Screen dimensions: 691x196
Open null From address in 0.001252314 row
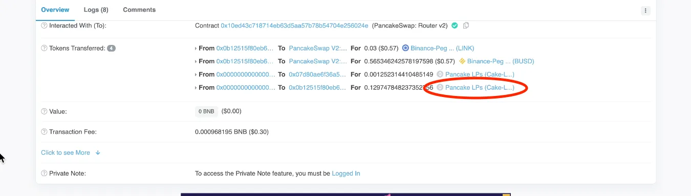246,75
